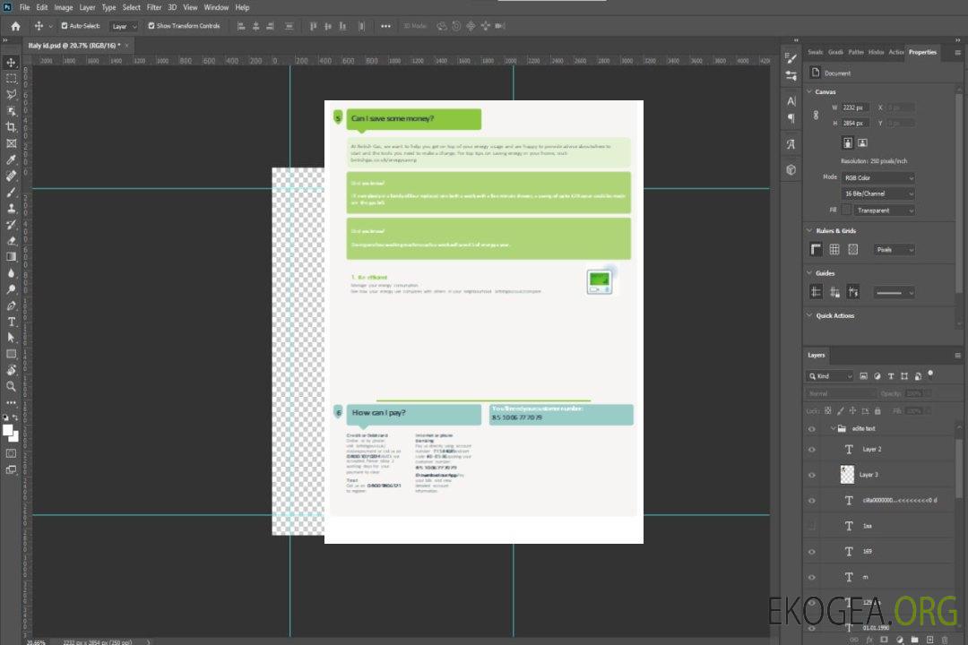Screen dimensions: 968x645
Task: Toggle the Auto-Select checkbox
Action: coord(65,26)
